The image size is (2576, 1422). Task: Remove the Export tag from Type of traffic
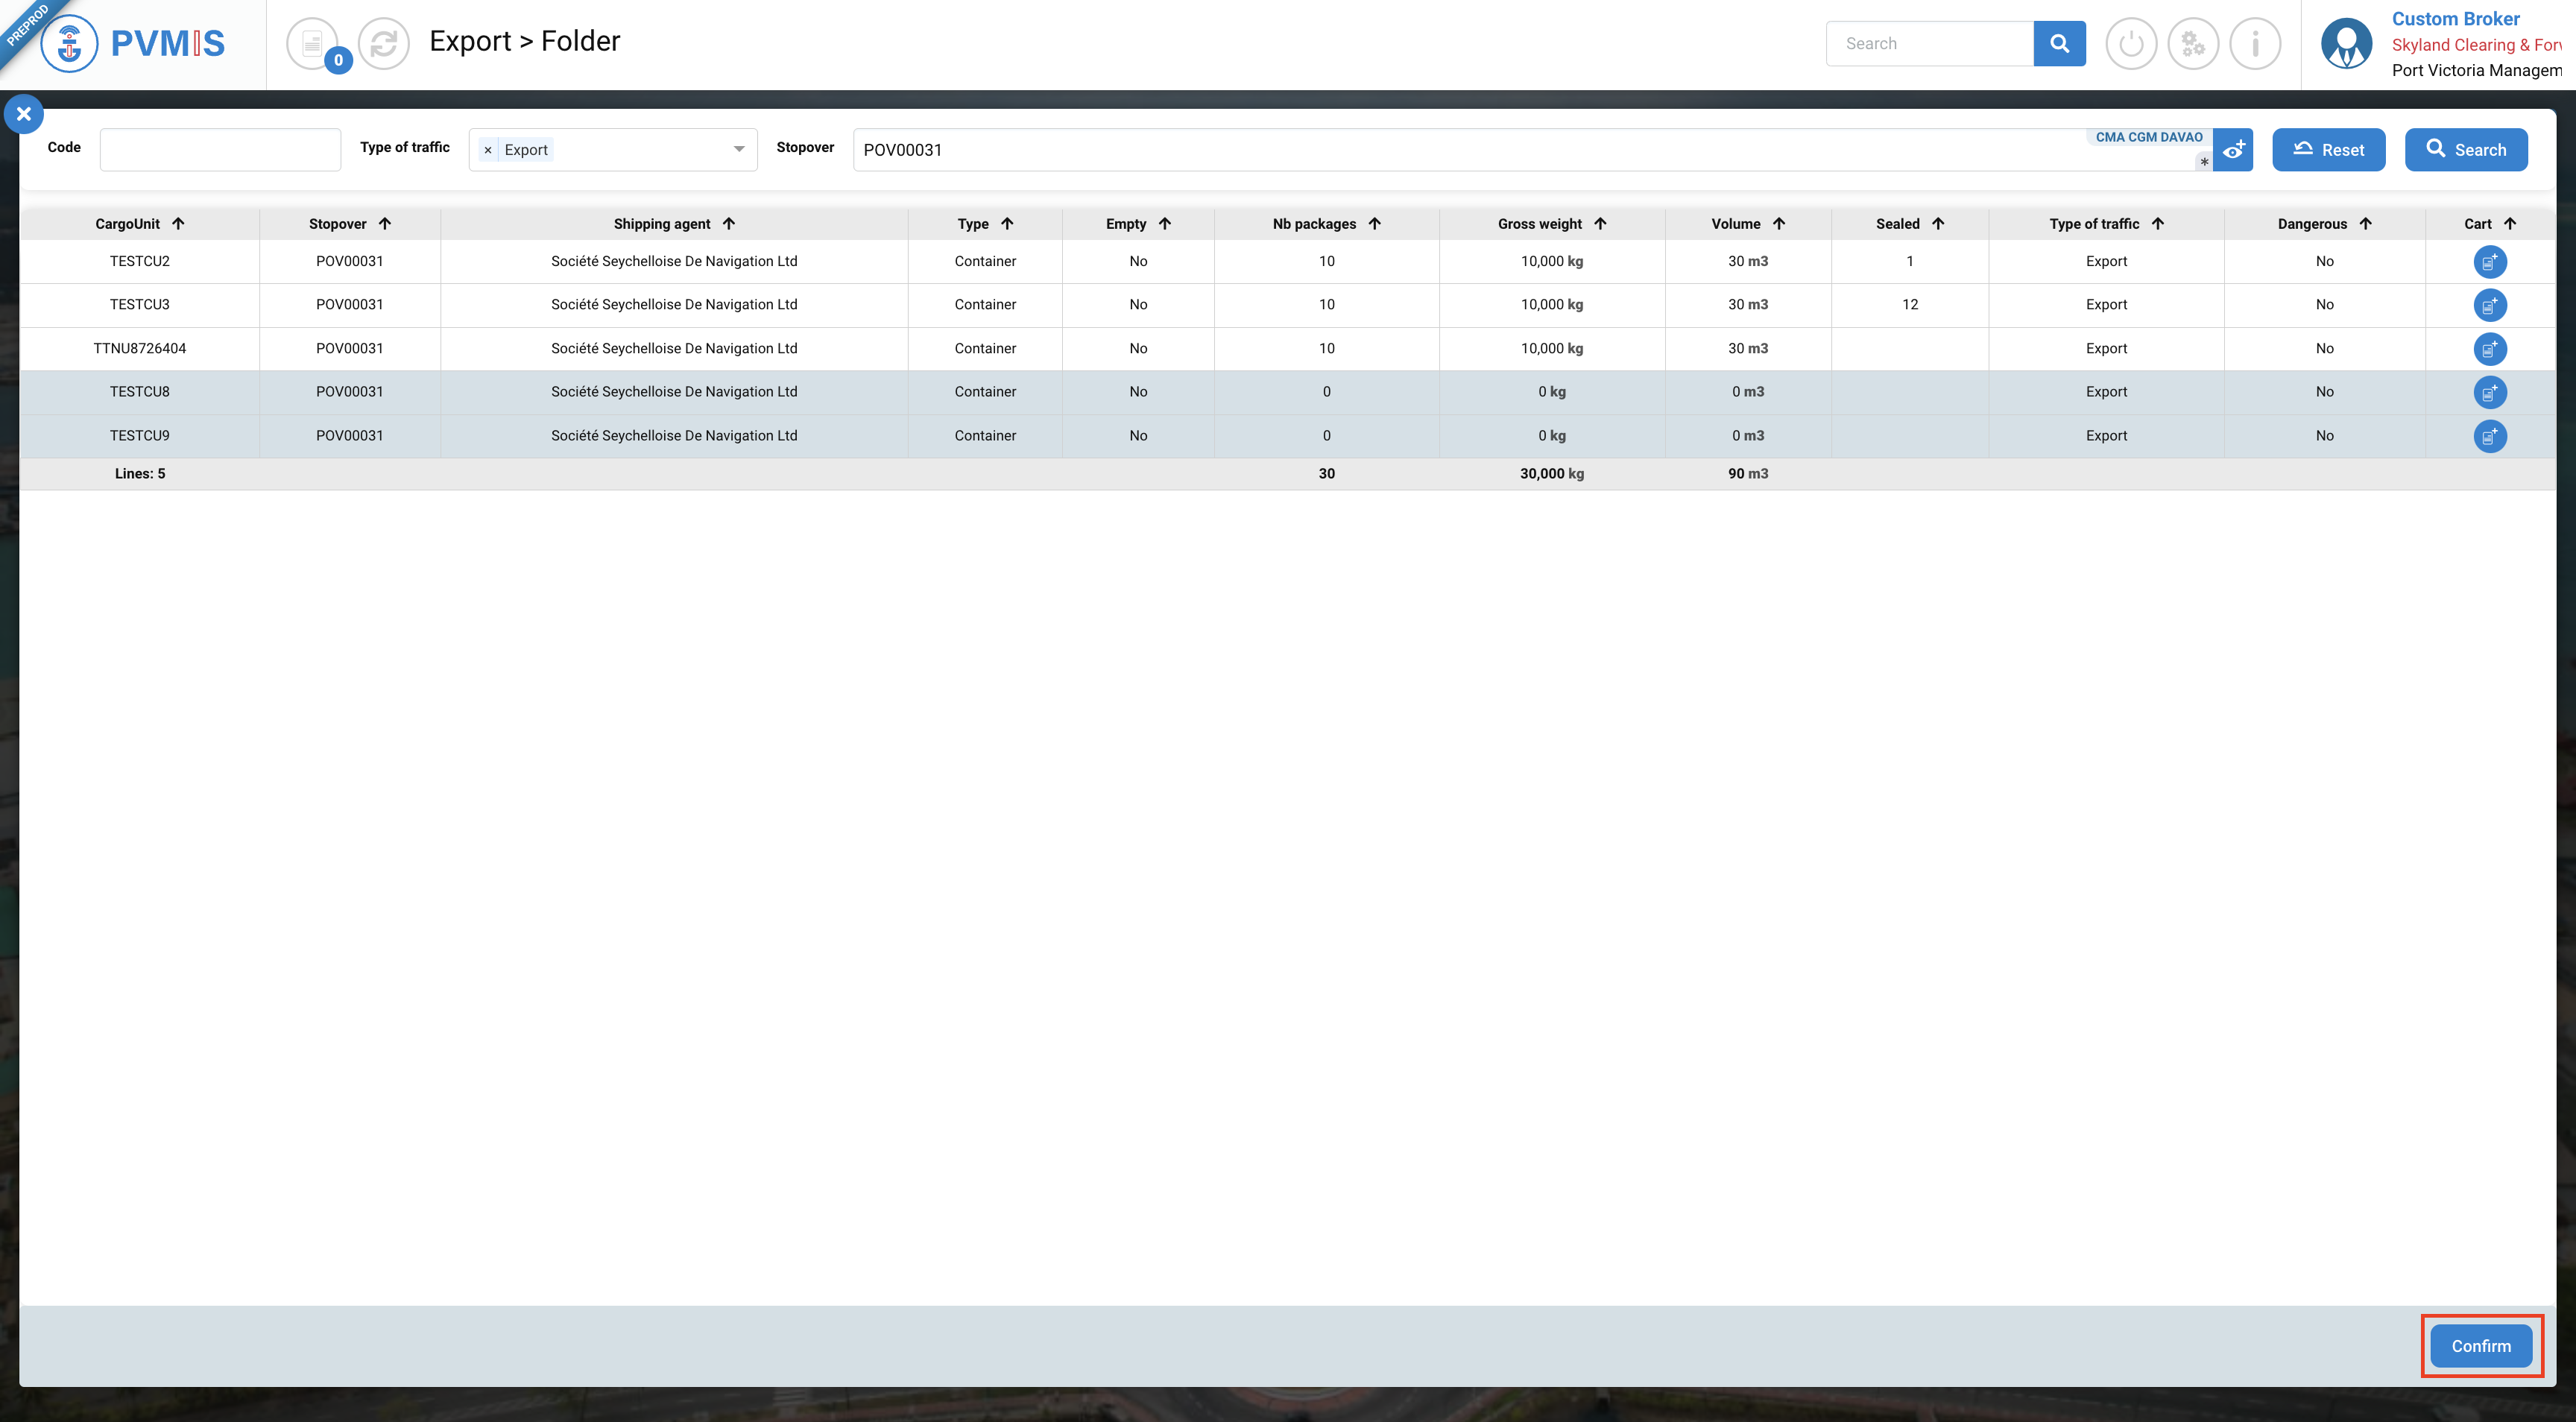click(x=488, y=150)
